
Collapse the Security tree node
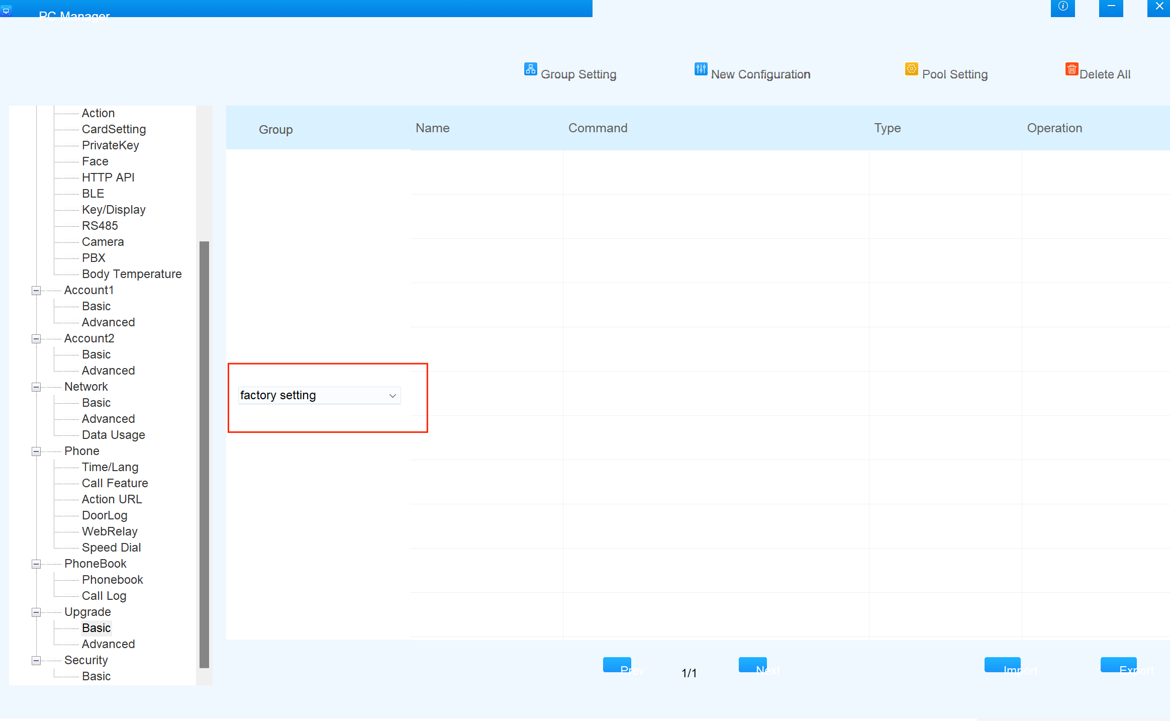pyautogui.click(x=36, y=661)
